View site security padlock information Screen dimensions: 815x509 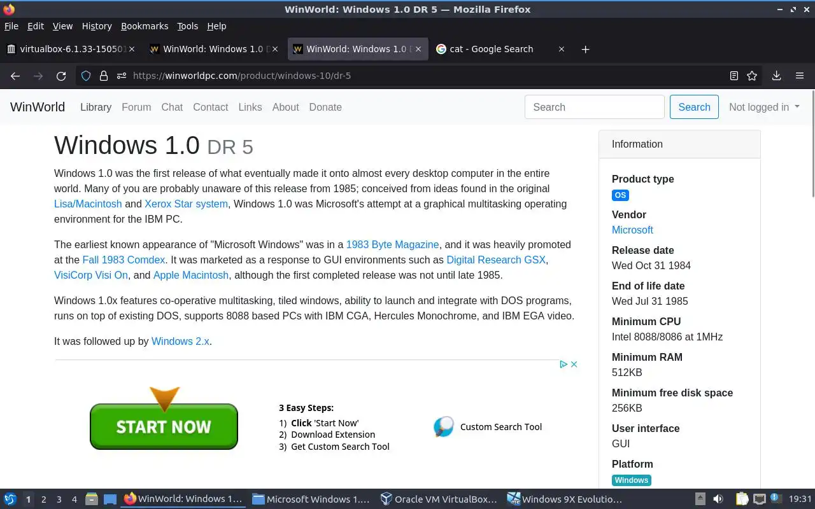pyautogui.click(x=103, y=76)
